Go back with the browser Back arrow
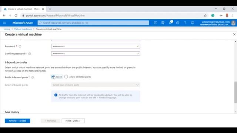 coord(4,16)
